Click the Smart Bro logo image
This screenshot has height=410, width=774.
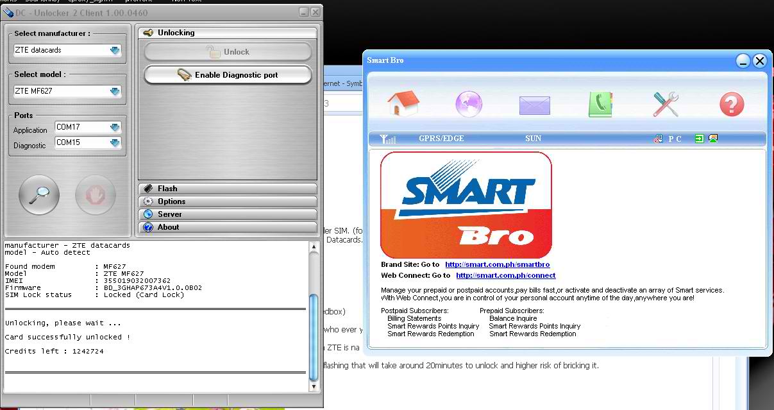(x=466, y=205)
